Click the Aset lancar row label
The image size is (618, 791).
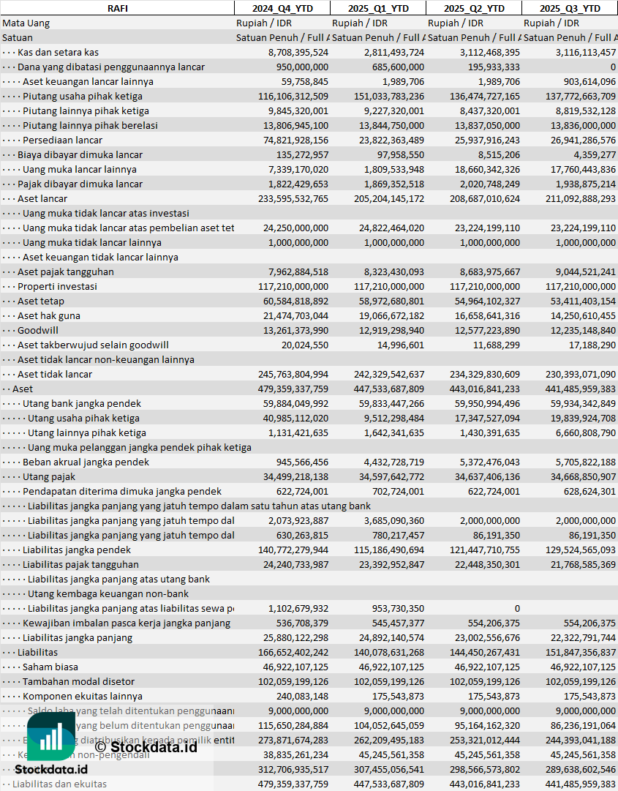pyautogui.click(x=42, y=199)
